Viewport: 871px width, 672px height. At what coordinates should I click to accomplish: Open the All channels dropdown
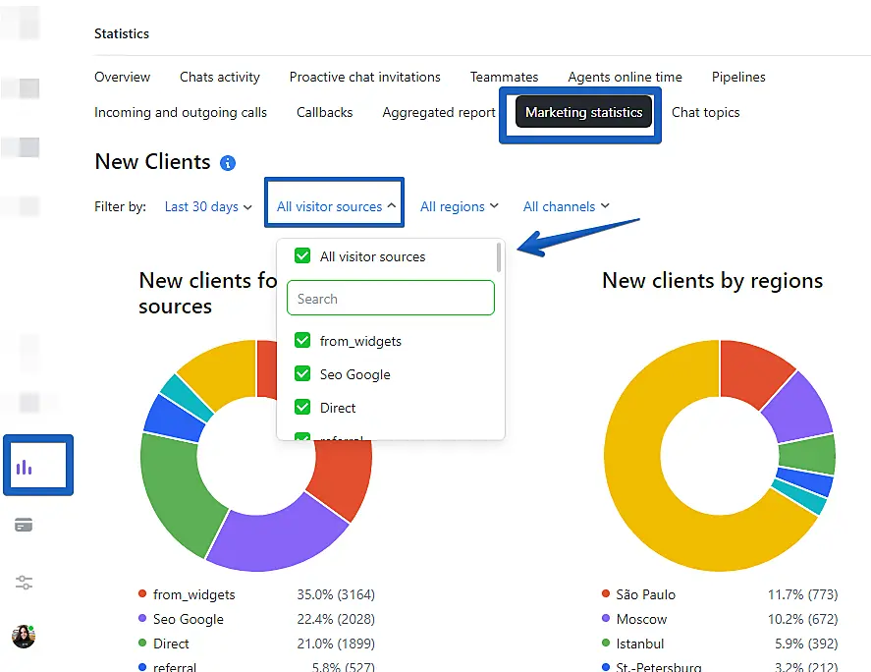coord(566,206)
